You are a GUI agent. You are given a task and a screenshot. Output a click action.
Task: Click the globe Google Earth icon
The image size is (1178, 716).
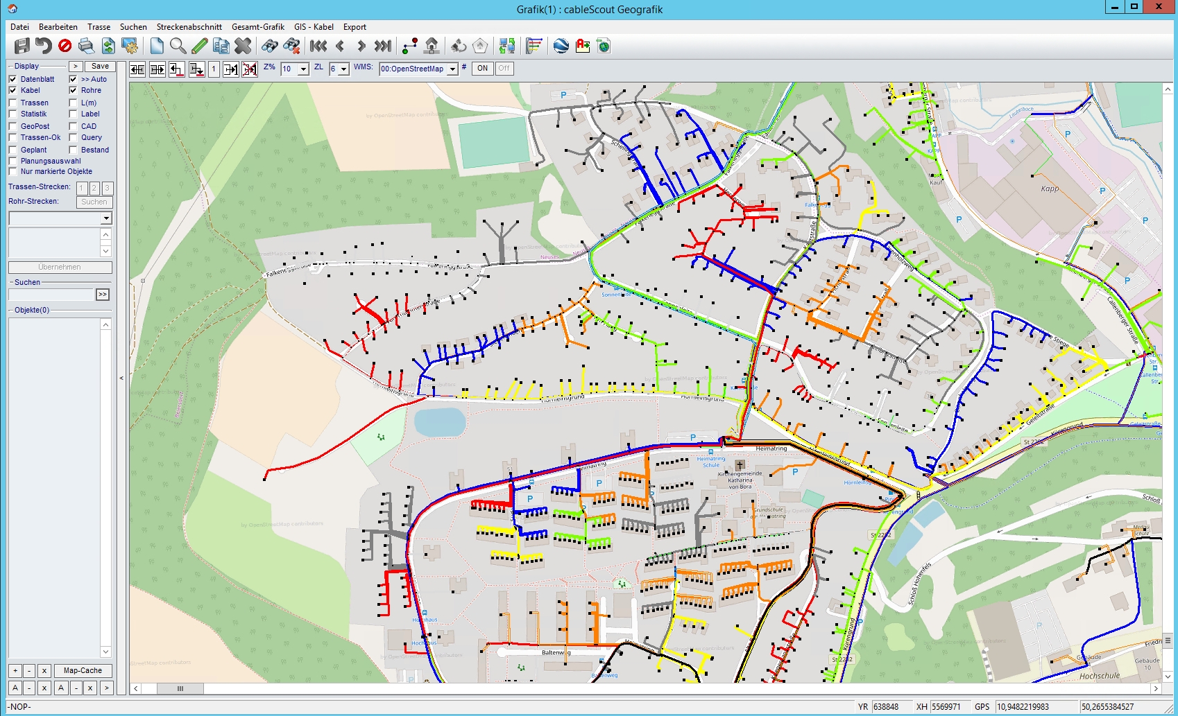561,46
